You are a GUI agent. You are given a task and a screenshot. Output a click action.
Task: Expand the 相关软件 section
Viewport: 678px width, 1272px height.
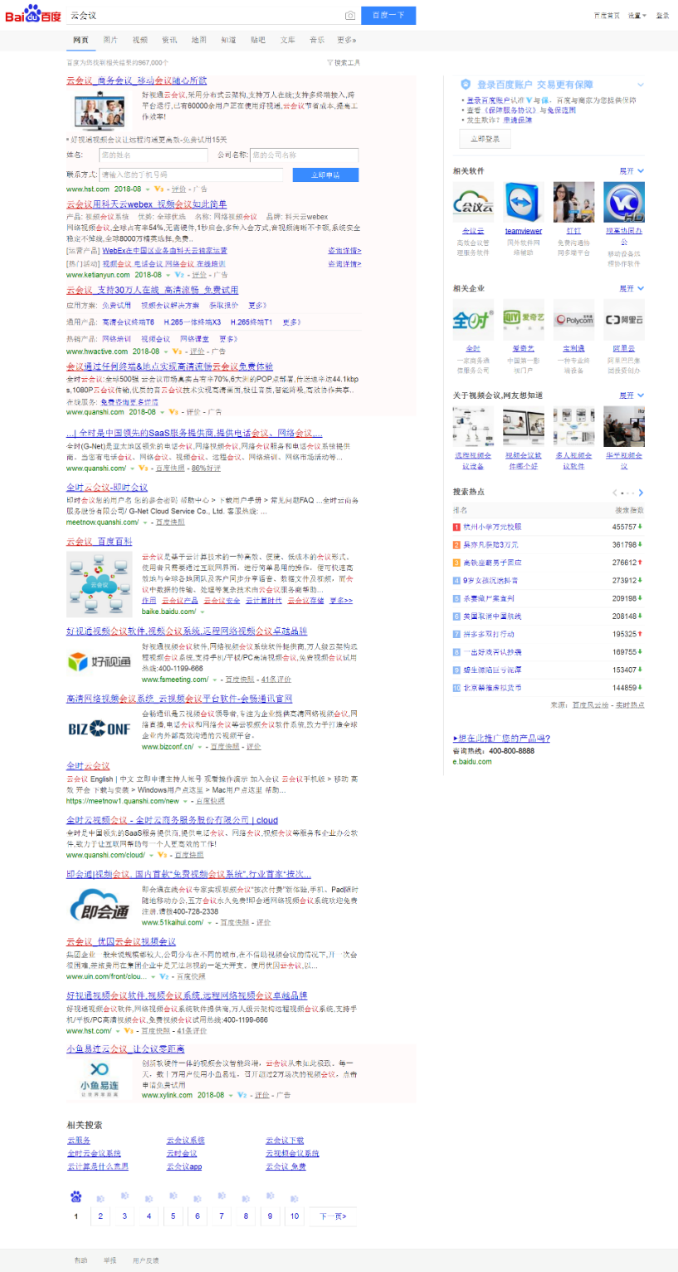tap(632, 171)
